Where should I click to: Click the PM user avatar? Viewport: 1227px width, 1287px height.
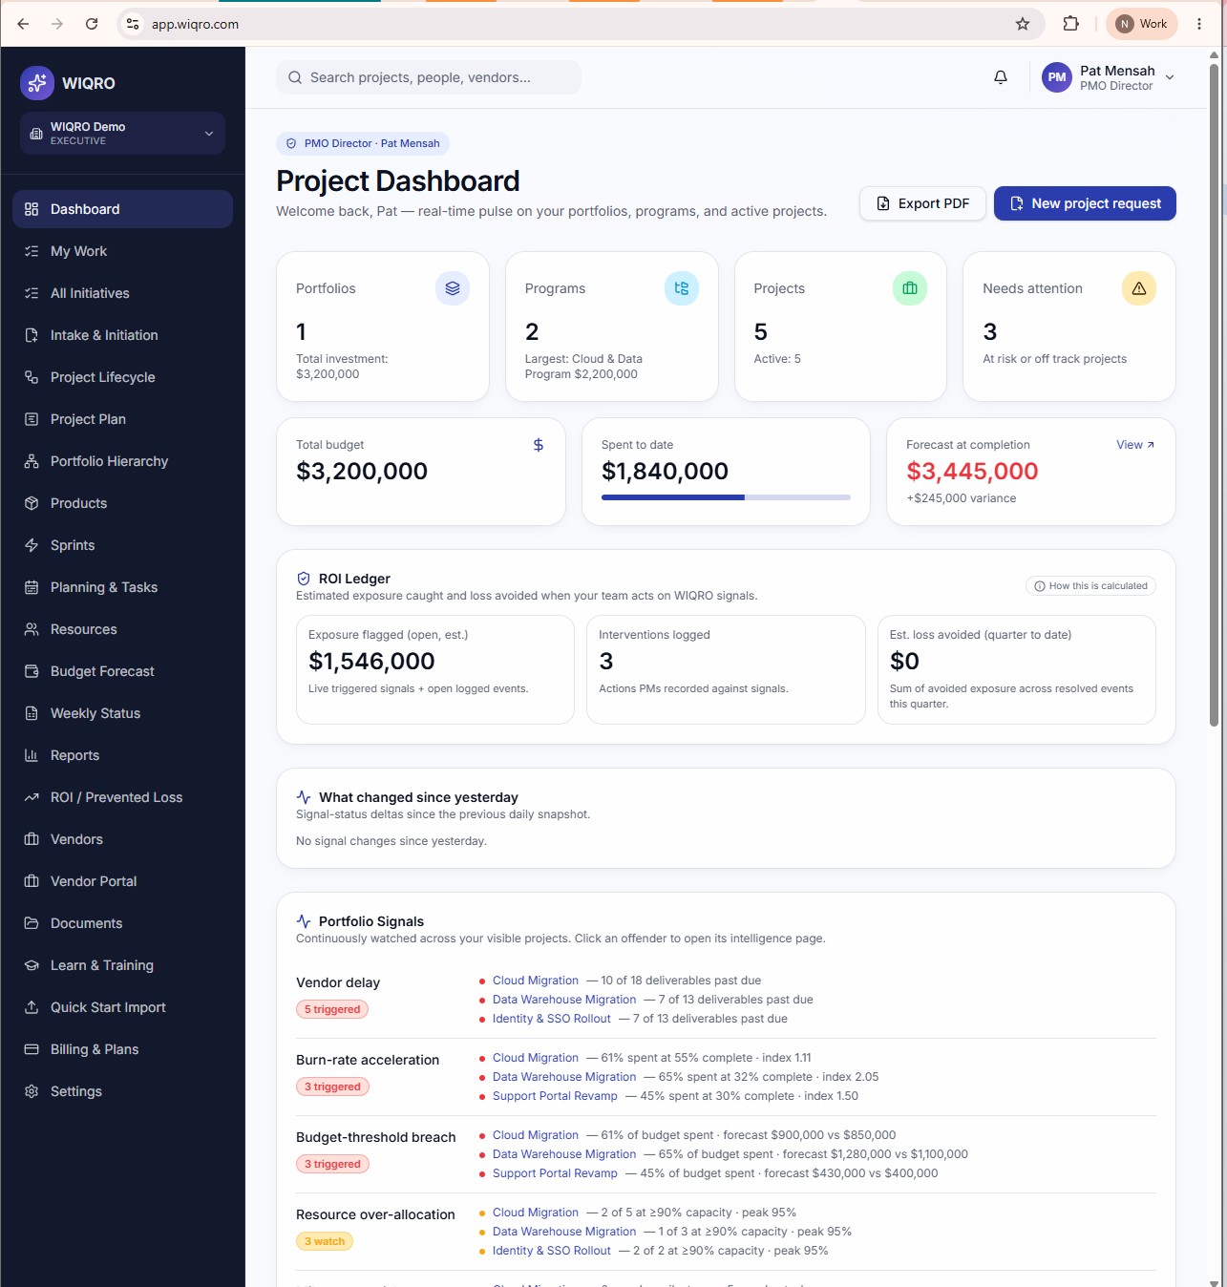click(x=1057, y=77)
